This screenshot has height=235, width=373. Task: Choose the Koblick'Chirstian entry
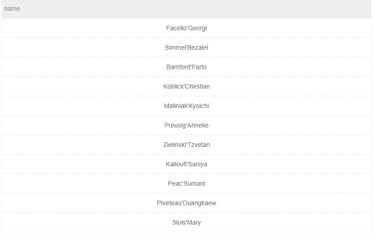(x=186, y=86)
